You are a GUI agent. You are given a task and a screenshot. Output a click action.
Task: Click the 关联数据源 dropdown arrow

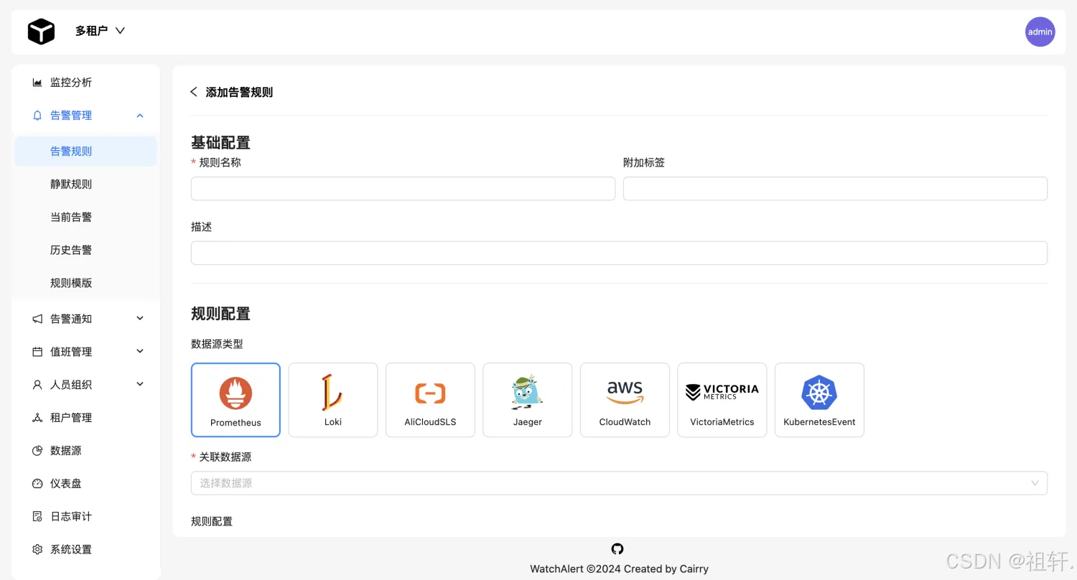[x=1035, y=483]
